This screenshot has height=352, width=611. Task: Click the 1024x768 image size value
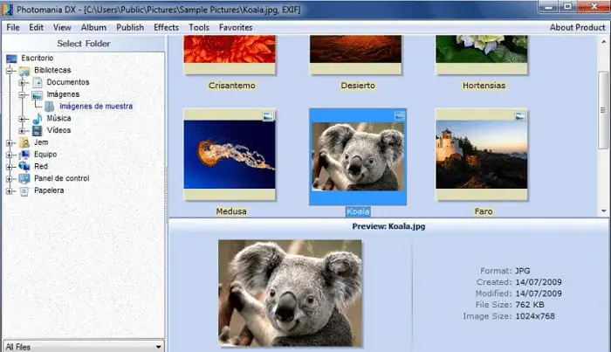pos(535,316)
